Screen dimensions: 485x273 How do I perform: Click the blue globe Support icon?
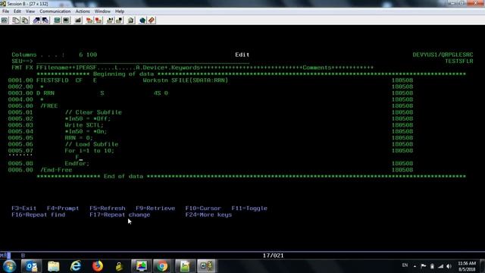pyautogui.click(x=142, y=20)
